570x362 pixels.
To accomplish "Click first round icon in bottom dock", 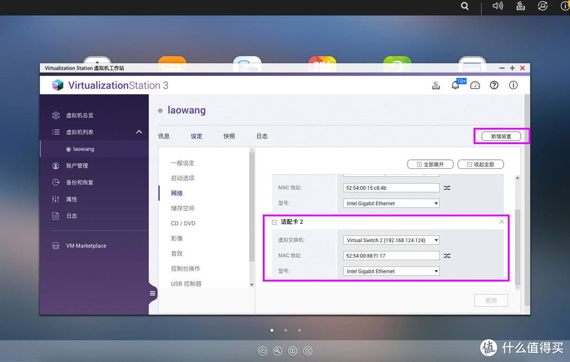I will pyautogui.click(x=262, y=351).
